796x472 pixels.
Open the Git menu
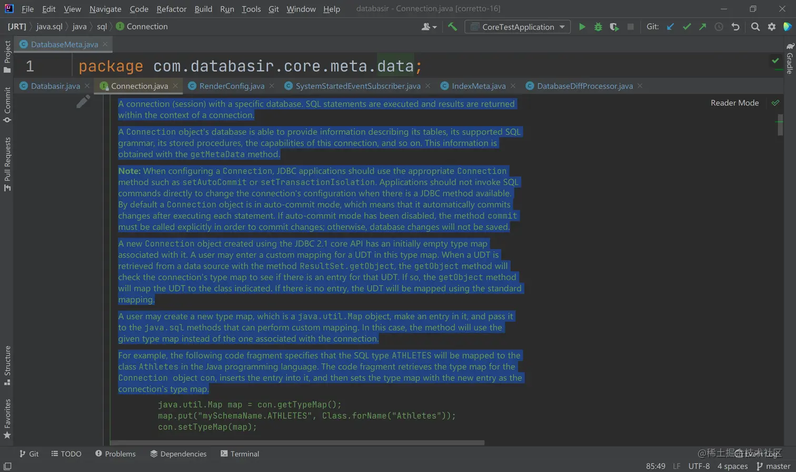tap(274, 9)
